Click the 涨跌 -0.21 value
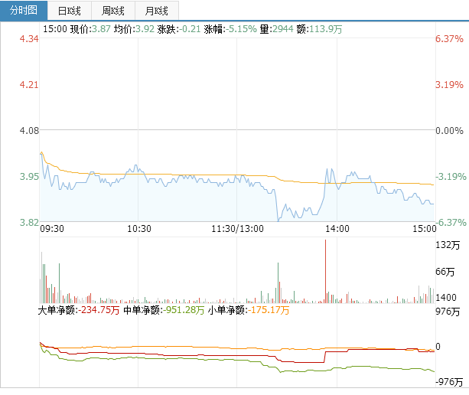The width and height of the screenshot is (469, 395). pos(190,29)
